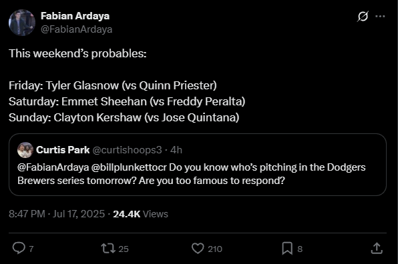
Task: Like the tweet with the heart icon
Action: click(198, 248)
